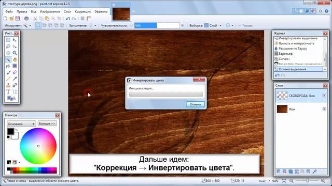Select the Pencil tool
Screen dimensions: 332x186
[x=8, y=79]
